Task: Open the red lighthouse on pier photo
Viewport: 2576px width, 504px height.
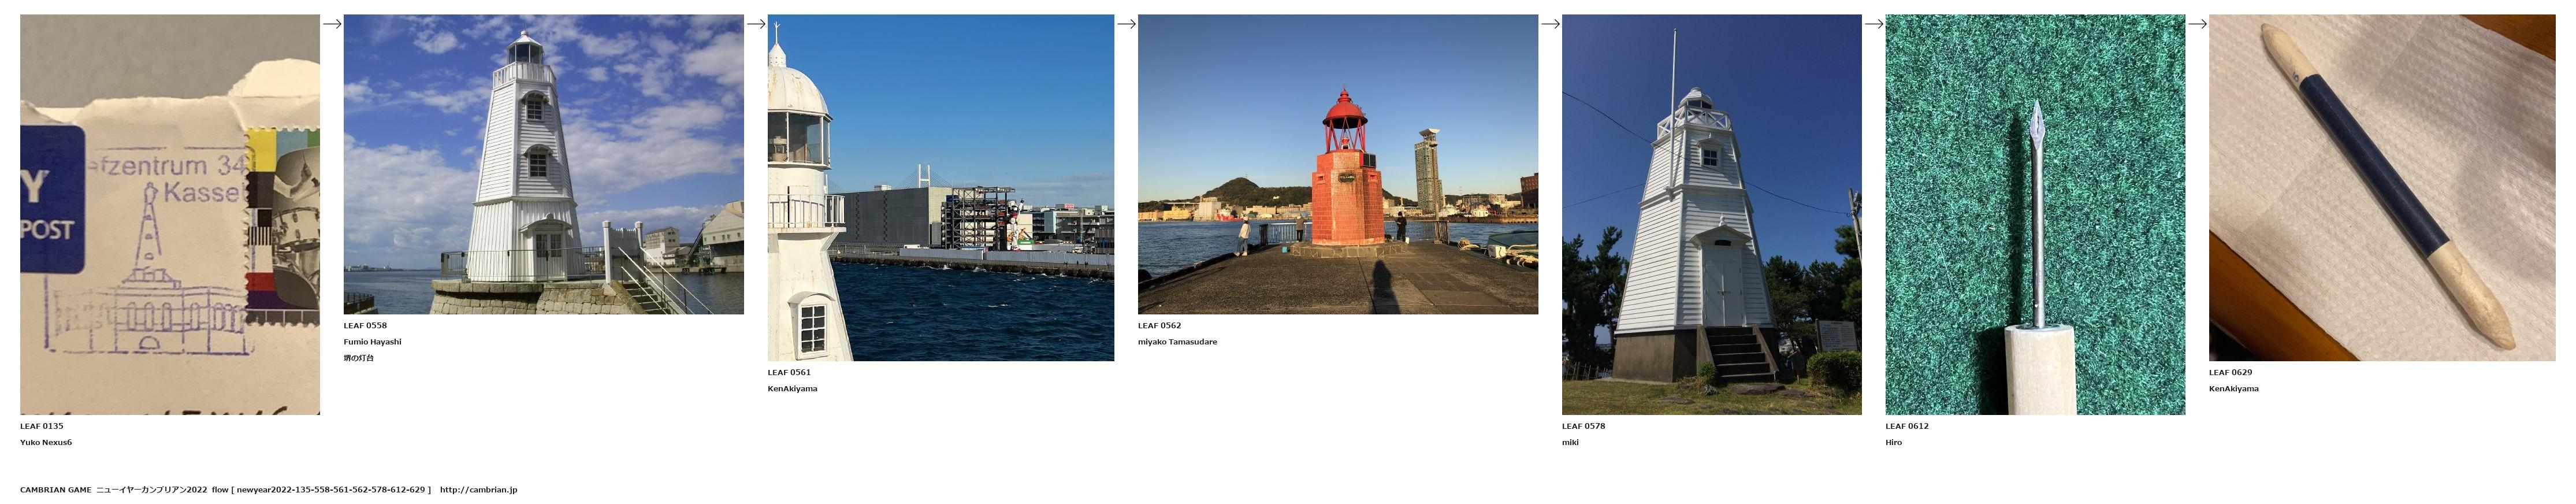Action: pos(1337,164)
